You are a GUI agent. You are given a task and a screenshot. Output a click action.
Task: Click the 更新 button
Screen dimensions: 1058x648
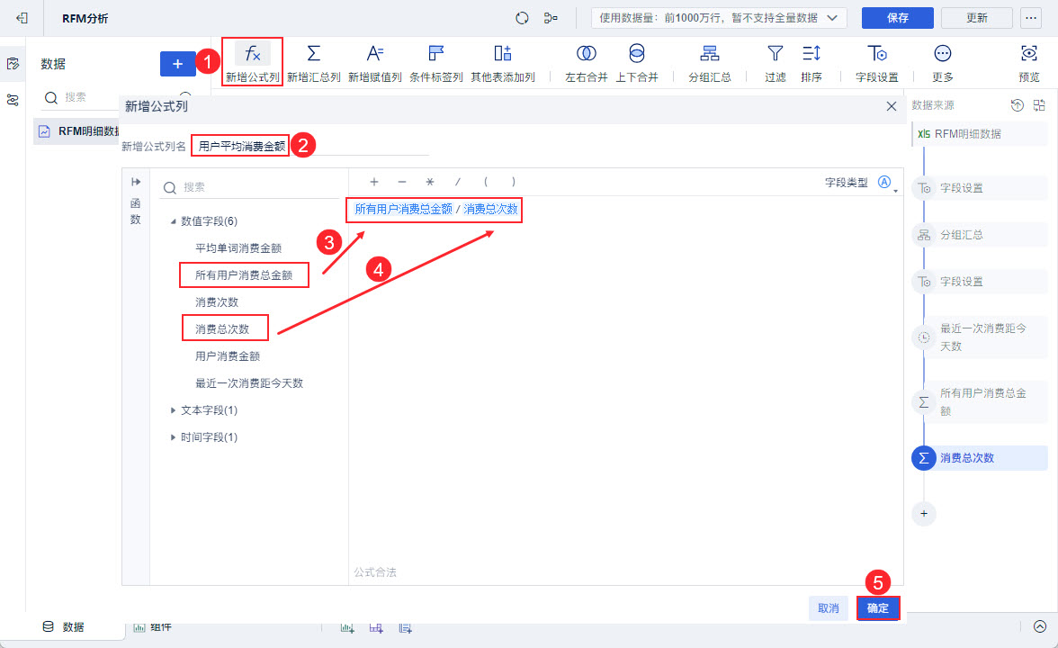[976, 18]
